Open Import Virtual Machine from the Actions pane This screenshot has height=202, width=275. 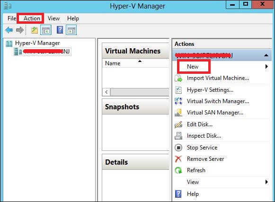tap(218, 78)
